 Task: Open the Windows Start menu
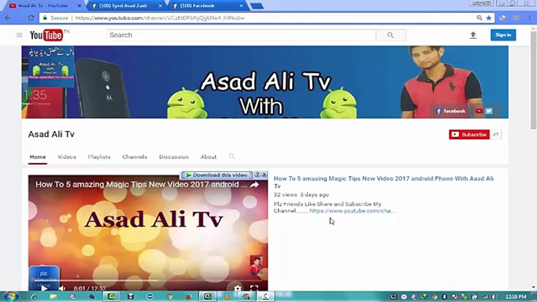(11, 296)
